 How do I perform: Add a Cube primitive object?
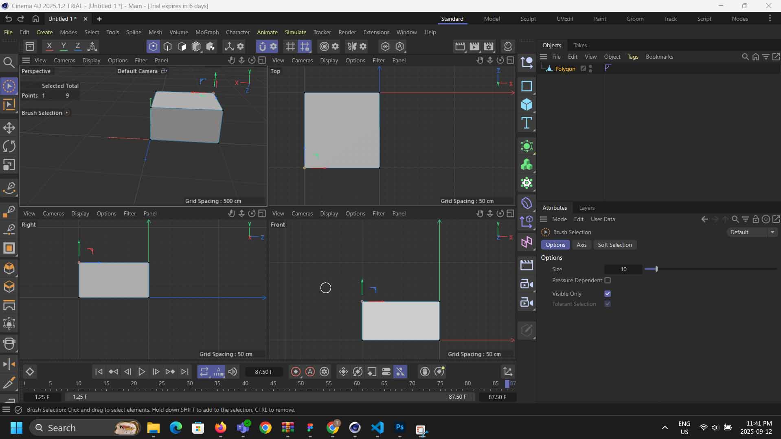527,105
